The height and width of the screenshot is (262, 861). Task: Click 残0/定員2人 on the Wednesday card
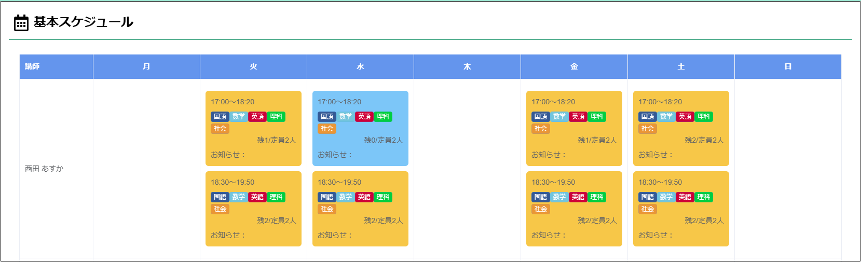pyautogui.click(x=383, y=140)
